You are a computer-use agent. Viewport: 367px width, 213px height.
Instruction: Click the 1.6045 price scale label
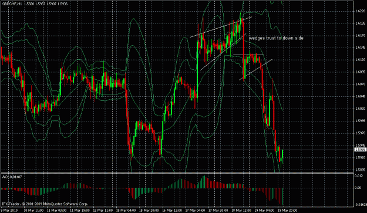[x=360, y=96]
